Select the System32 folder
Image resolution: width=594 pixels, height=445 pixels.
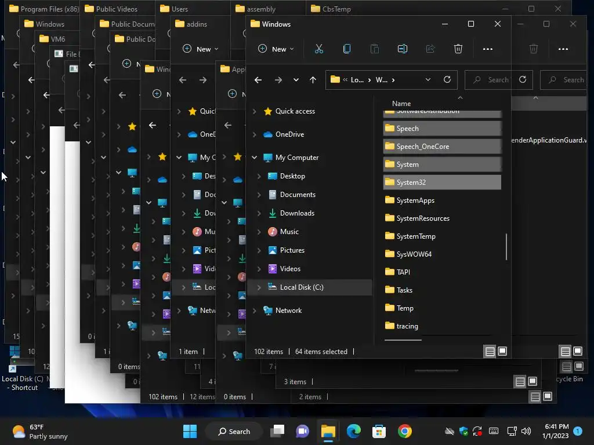[442, 183]
